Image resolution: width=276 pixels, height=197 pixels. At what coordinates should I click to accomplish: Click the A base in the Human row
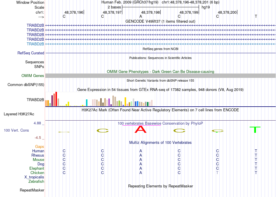tap(141, 151)
